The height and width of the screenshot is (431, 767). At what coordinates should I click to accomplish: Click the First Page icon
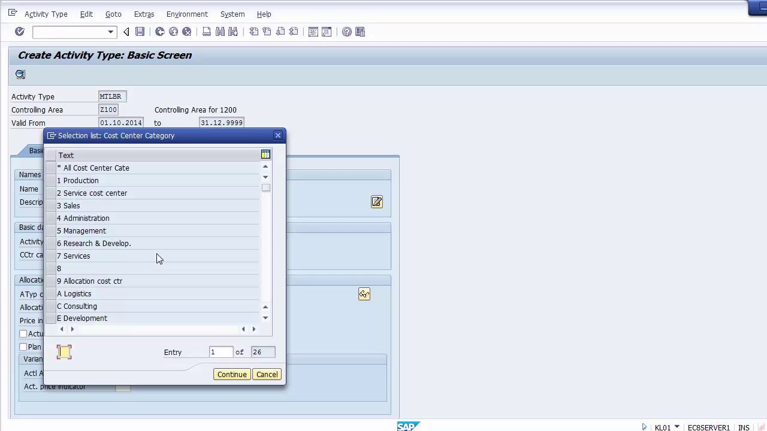(x=253, y=32)
